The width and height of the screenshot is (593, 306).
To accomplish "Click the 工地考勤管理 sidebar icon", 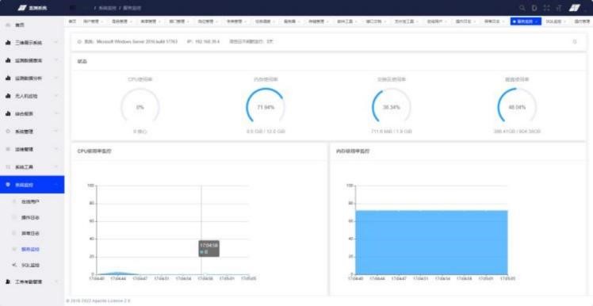I will coord(8,281).
